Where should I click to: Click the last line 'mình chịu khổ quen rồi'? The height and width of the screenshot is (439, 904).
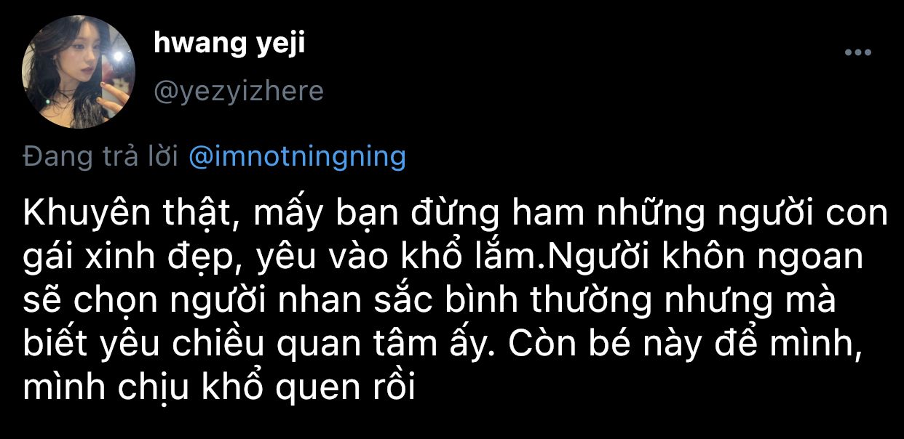(218, 390)
